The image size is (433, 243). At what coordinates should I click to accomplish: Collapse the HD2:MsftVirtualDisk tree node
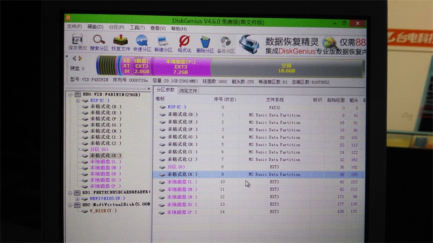point(70,205)
